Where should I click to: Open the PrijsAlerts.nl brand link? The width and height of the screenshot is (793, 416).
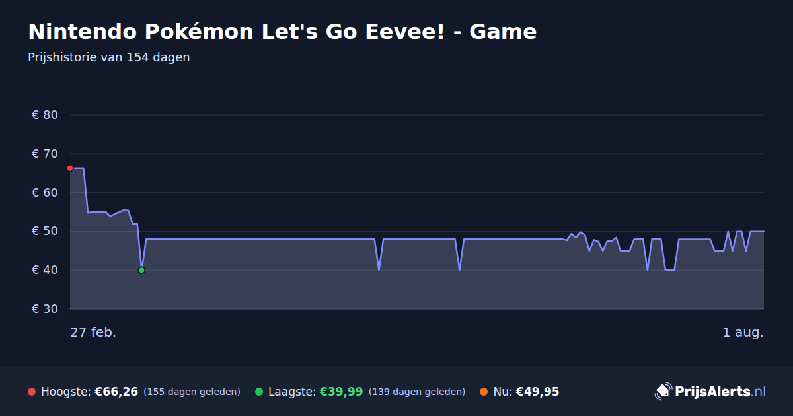[710, 392]
